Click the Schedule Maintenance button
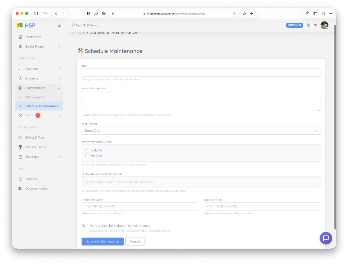Viewport: 348px width, 264px height. click(102, 241)
